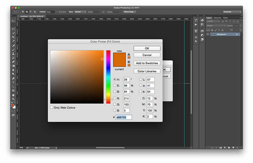This screenshot has height=163, width=253.
Task: Select the Healing Brush tool
Action: 13,46
